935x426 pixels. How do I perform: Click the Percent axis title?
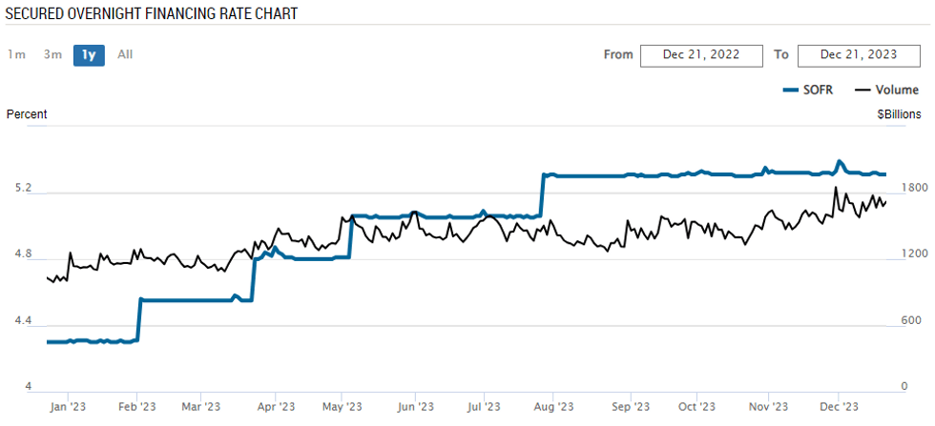click(x=27, y=114)
